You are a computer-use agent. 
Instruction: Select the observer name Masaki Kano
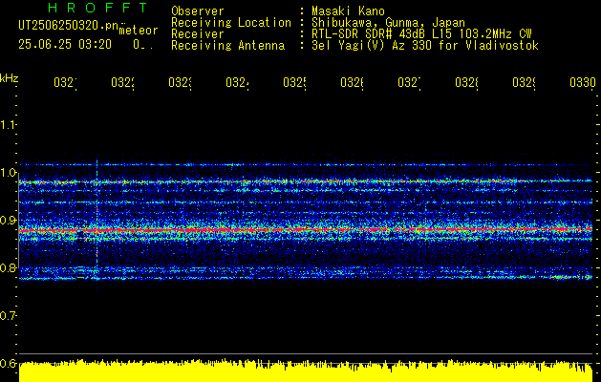click(x=348, y=11)
